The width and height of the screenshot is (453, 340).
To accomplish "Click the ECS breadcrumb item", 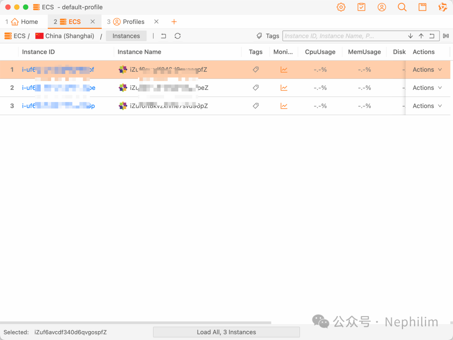I will [x=15, y=36].
